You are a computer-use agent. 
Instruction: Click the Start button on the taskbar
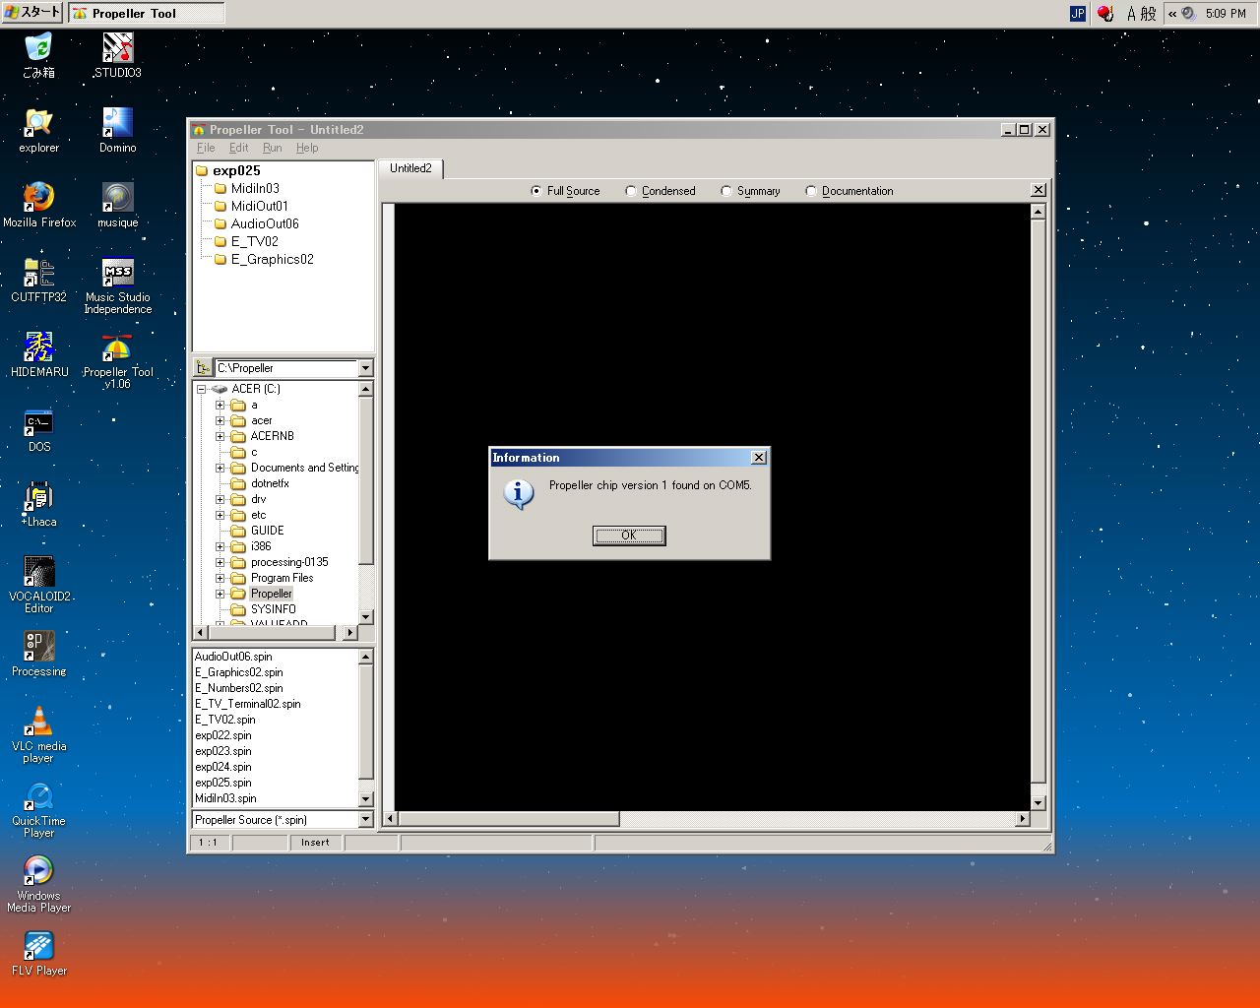point(32,13)
